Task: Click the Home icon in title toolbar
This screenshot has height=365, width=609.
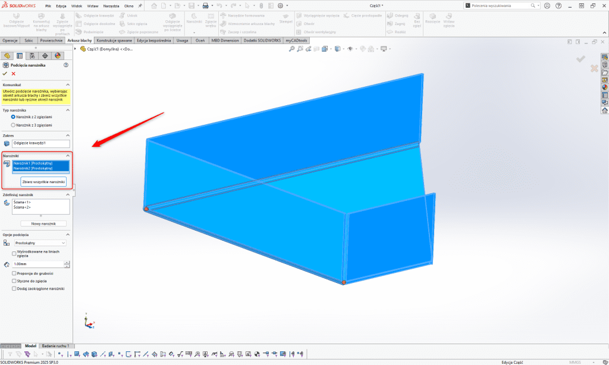Action: tap(154, 5)
